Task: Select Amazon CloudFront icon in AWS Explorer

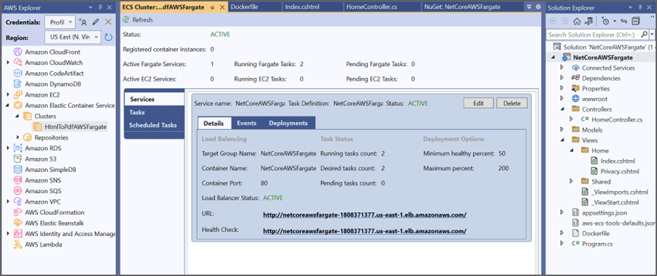Action: pyautogui.click(x=18, y=52)
